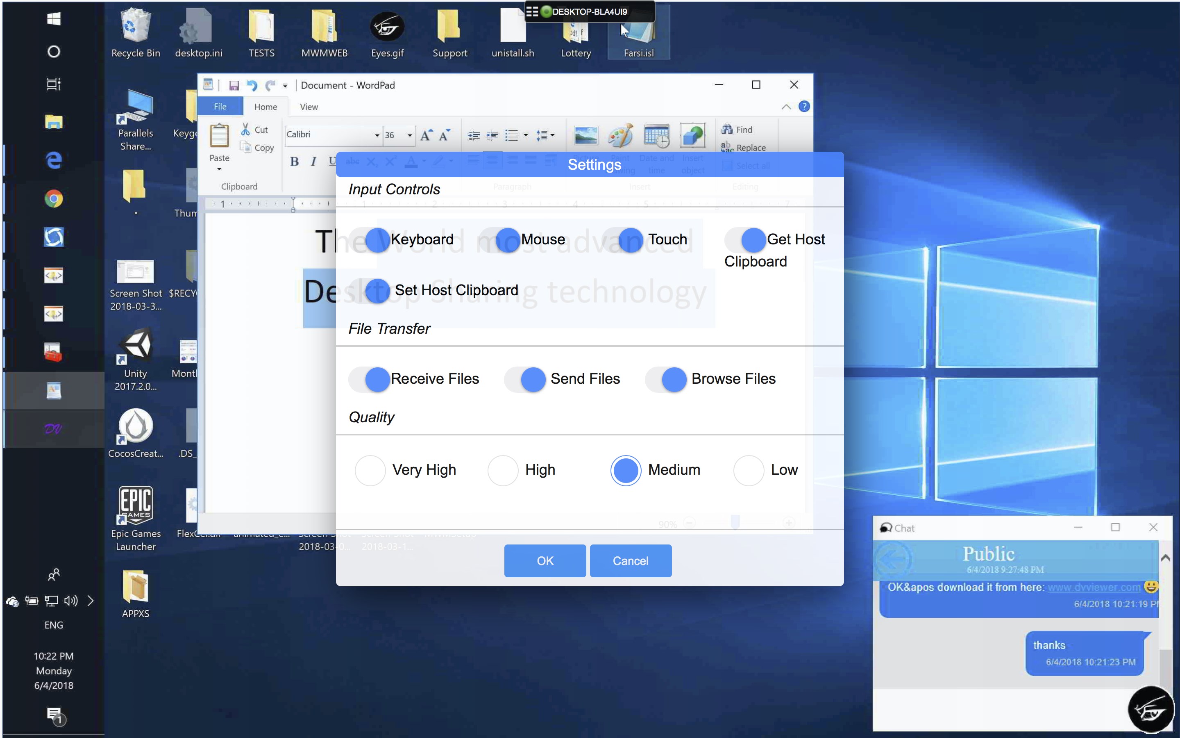Image resolution: width=1180 pixels, height=738 pixels.
Task: Open Chrome from the Windows taskbar
Action: click(x=54, y=199)
